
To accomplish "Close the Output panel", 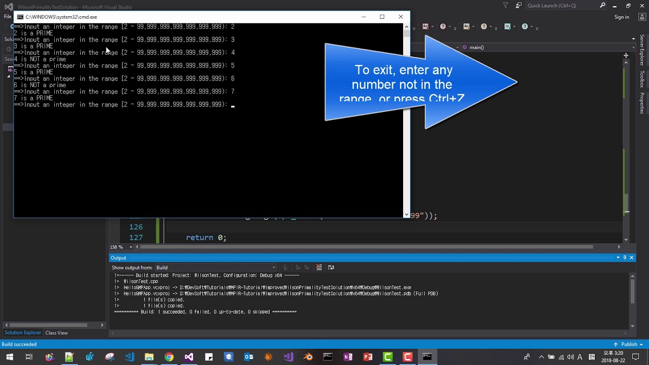I will click(631, 258).
